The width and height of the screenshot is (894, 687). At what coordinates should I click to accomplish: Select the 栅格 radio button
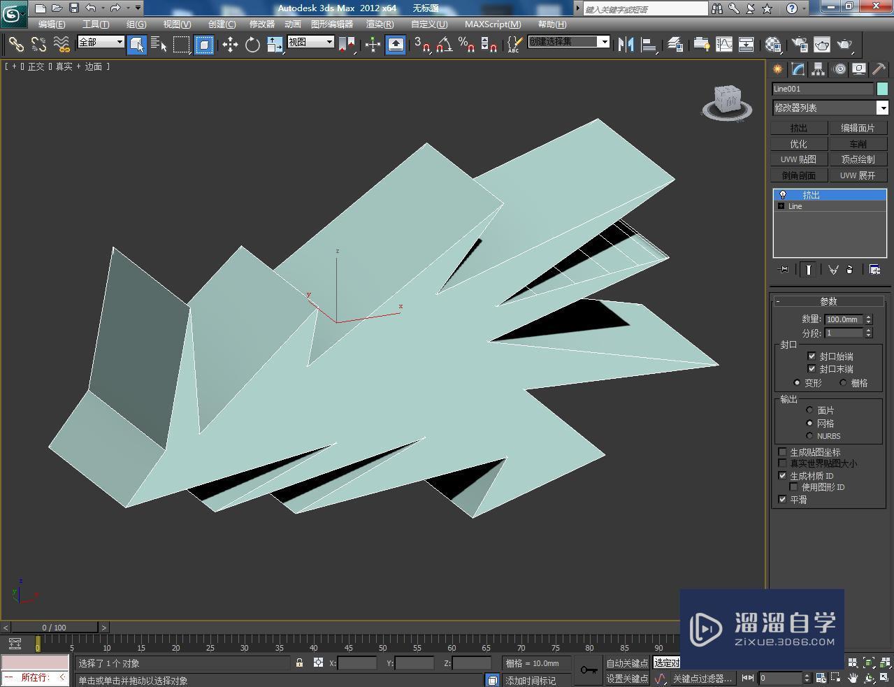[x=843, y=383]
